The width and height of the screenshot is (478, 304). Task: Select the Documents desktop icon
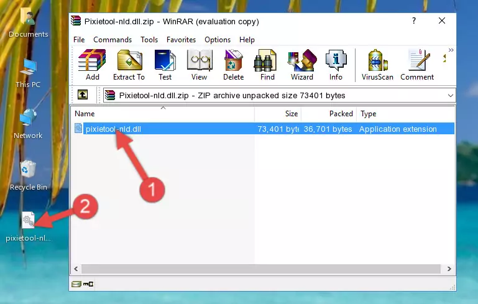[x=29, y=23]
